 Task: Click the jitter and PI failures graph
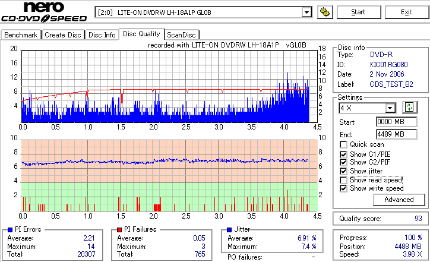pyautogui.click(x=169, y=176)
